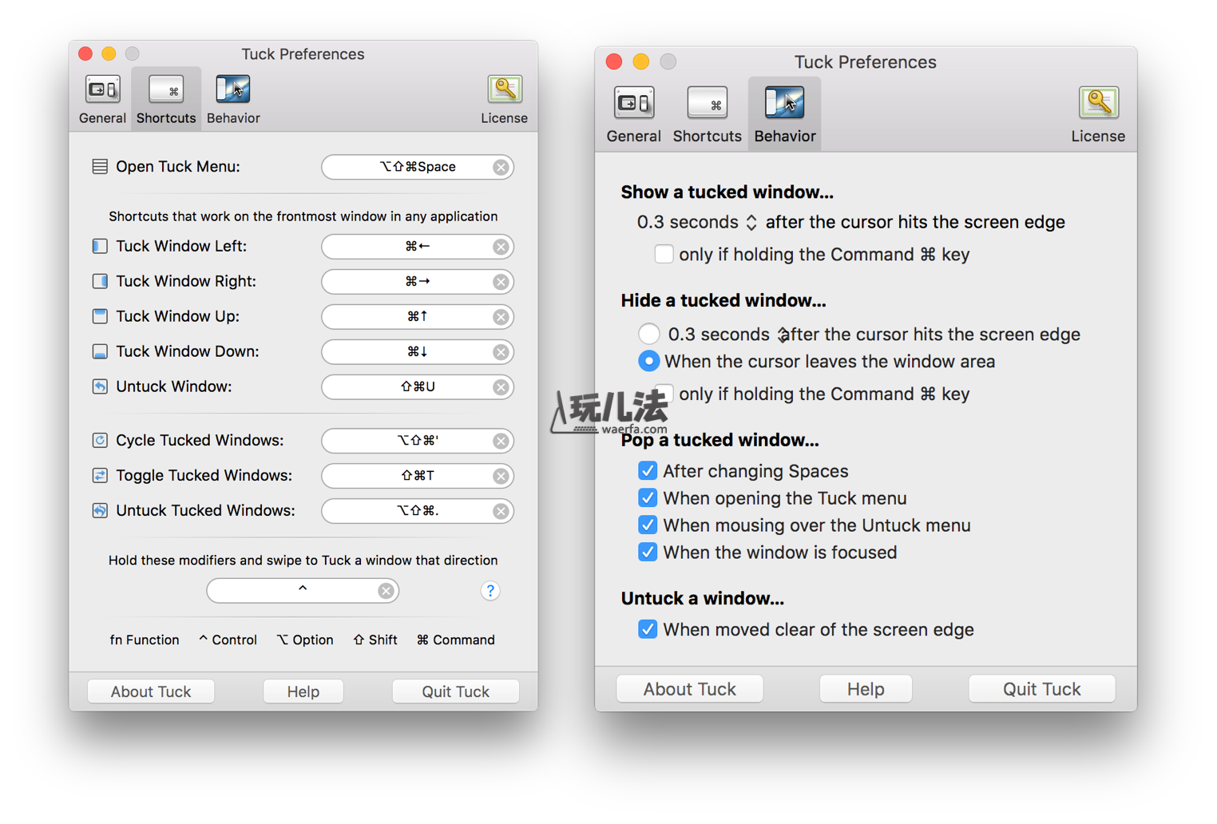Screen dimensions: 1217x824
Task: Switch to Behavior tab in left window
Action: 233,99
